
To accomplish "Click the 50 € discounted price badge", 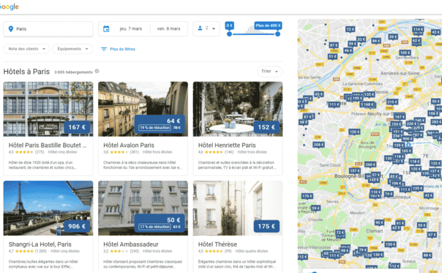I will click(160, 223).
